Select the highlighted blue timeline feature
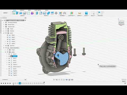The height and width of the screenshot is (95, 127). point(20,83)
